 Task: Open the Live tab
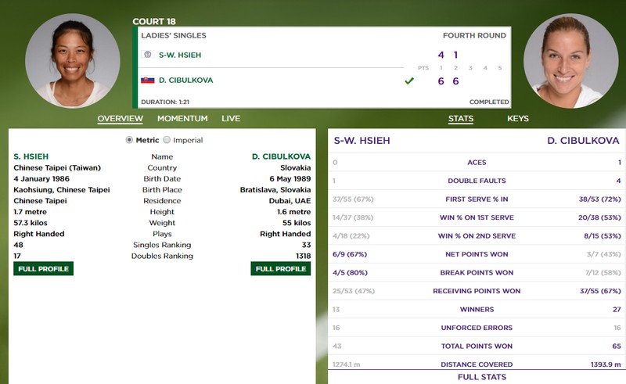pyautogui.click(x=231, y=119)
